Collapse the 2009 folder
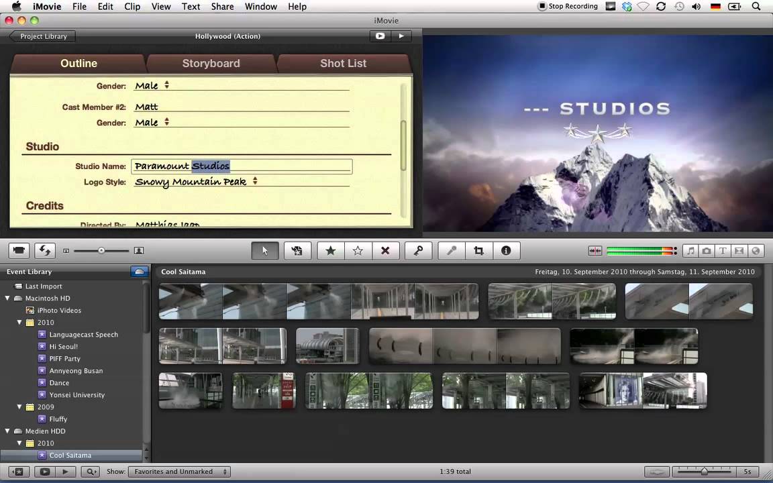Screen dimensions: 773x483 pyautogui.click(x=19, y=407)
